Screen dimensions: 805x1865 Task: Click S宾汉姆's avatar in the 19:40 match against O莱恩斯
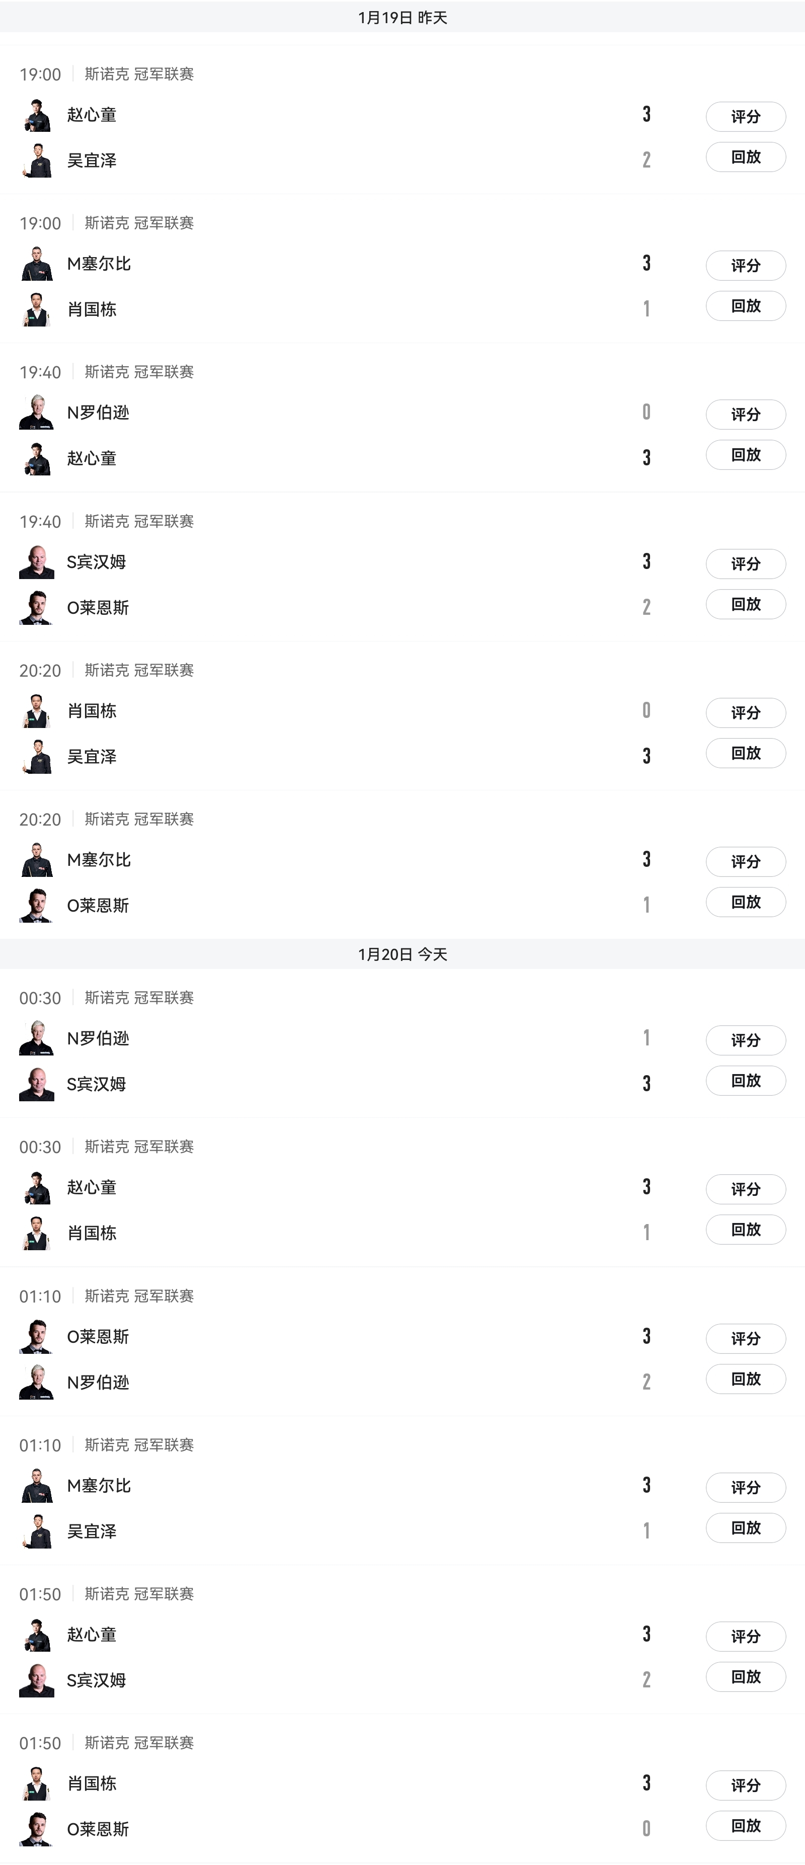point(37,562)
